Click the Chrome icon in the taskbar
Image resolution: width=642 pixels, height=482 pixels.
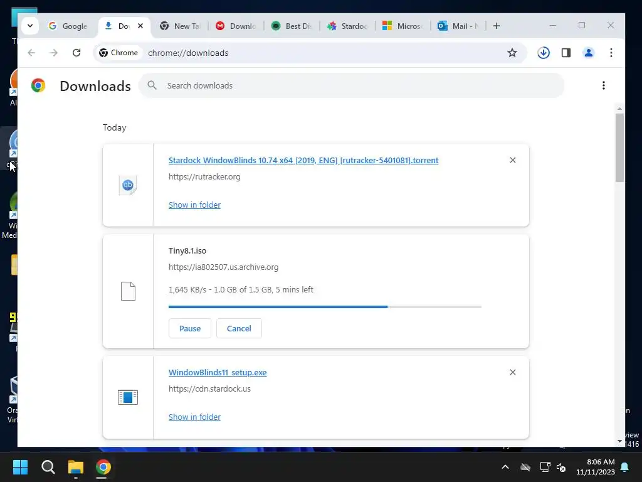[x=103, y=467]
